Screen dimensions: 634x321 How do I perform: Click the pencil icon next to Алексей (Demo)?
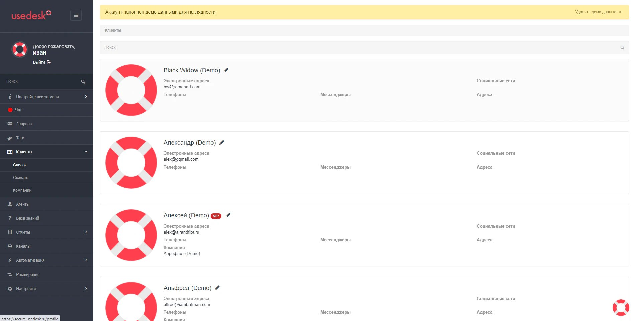point(228,215)
